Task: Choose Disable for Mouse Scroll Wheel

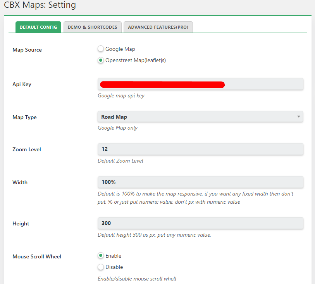Action: 101,267
